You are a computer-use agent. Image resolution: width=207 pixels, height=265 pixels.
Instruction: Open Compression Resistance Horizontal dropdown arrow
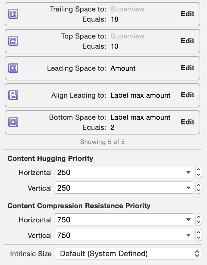click(188, 220)
